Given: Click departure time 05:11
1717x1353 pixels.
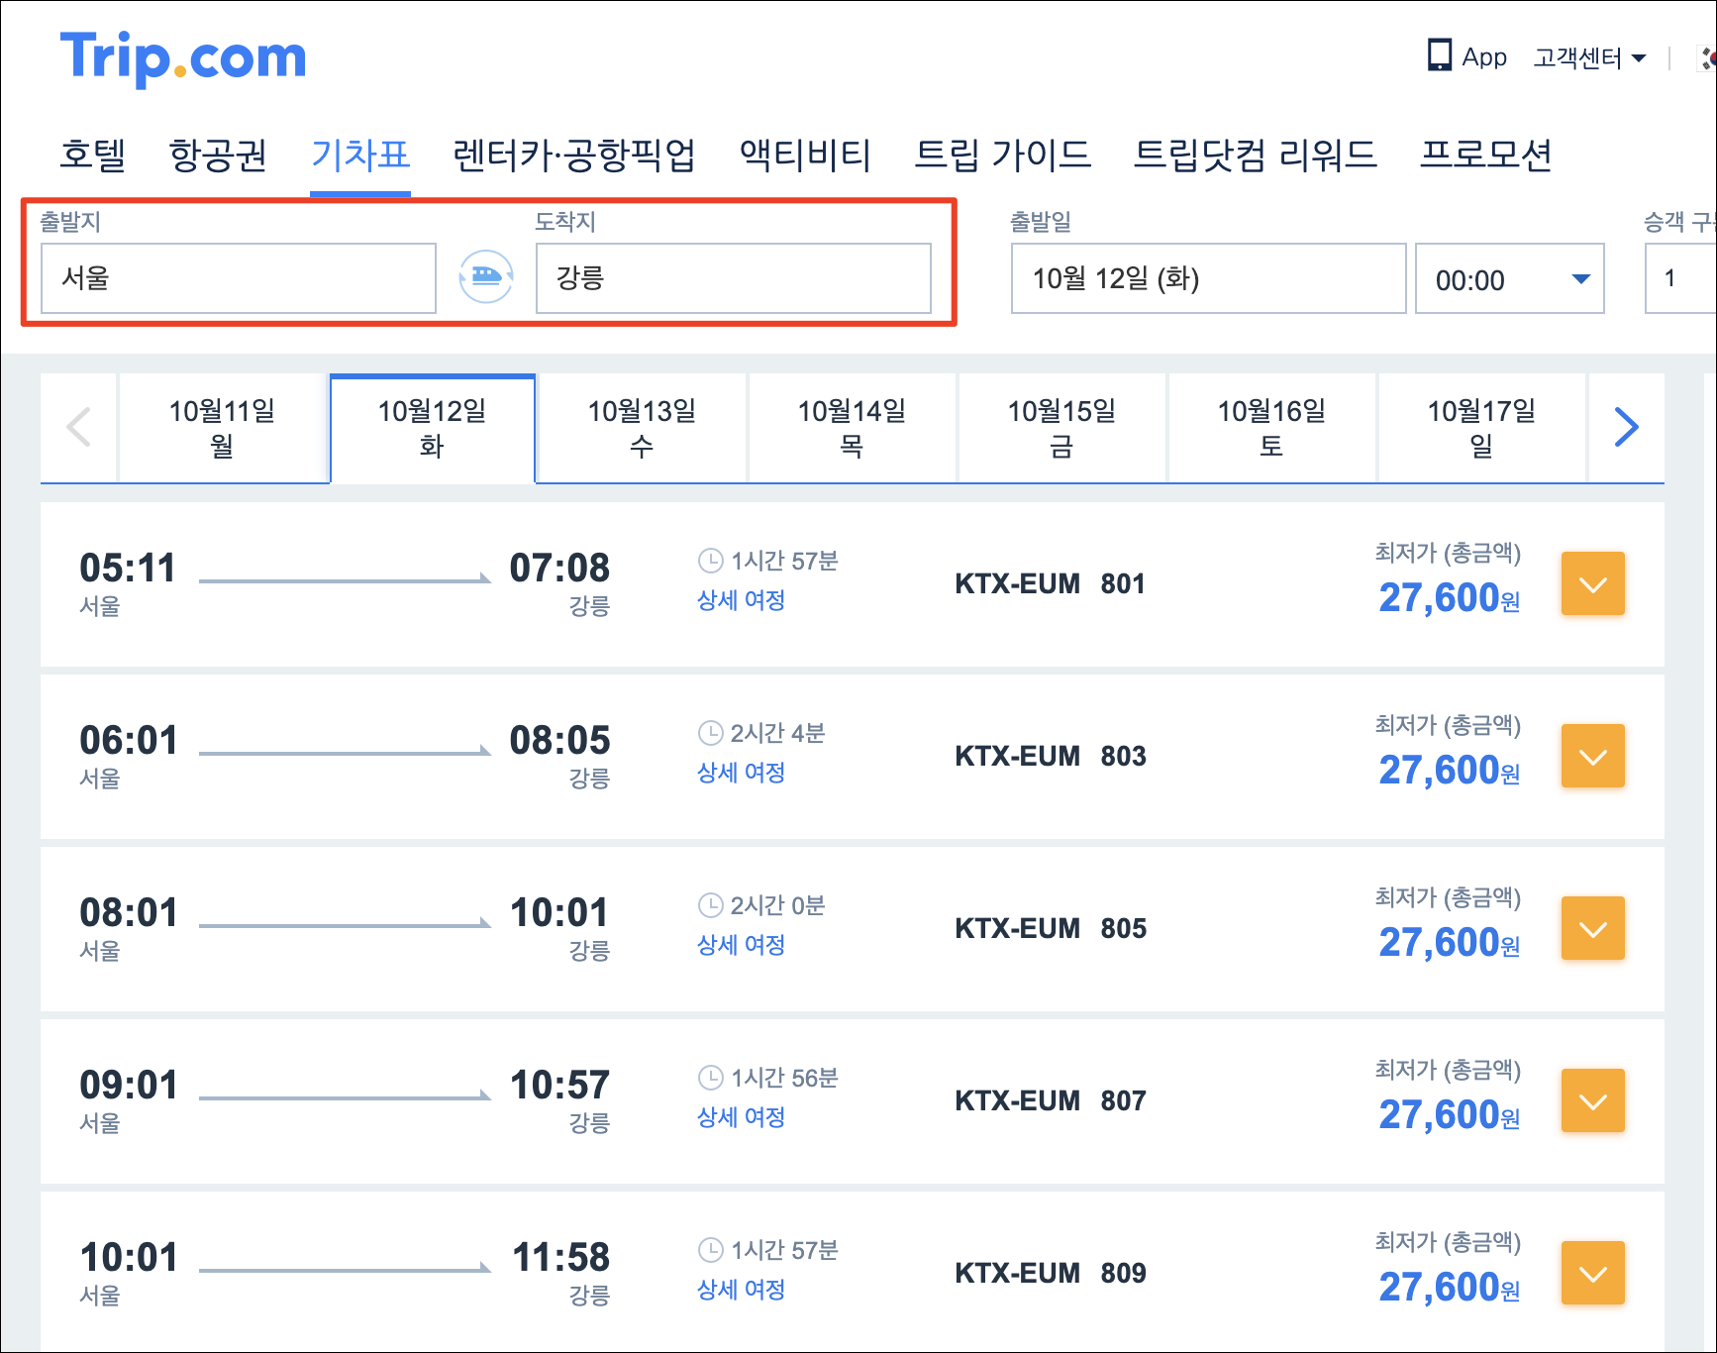Looking at the screenshot, I should pos(128,568).
